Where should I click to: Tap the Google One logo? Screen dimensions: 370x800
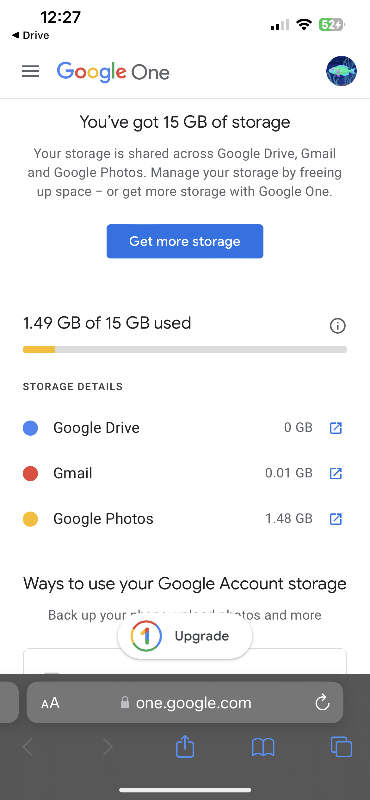click(113, 72)
